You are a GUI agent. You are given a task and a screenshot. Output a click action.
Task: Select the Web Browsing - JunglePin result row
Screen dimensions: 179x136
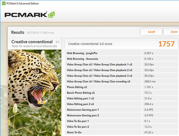[x=121, y=53]
